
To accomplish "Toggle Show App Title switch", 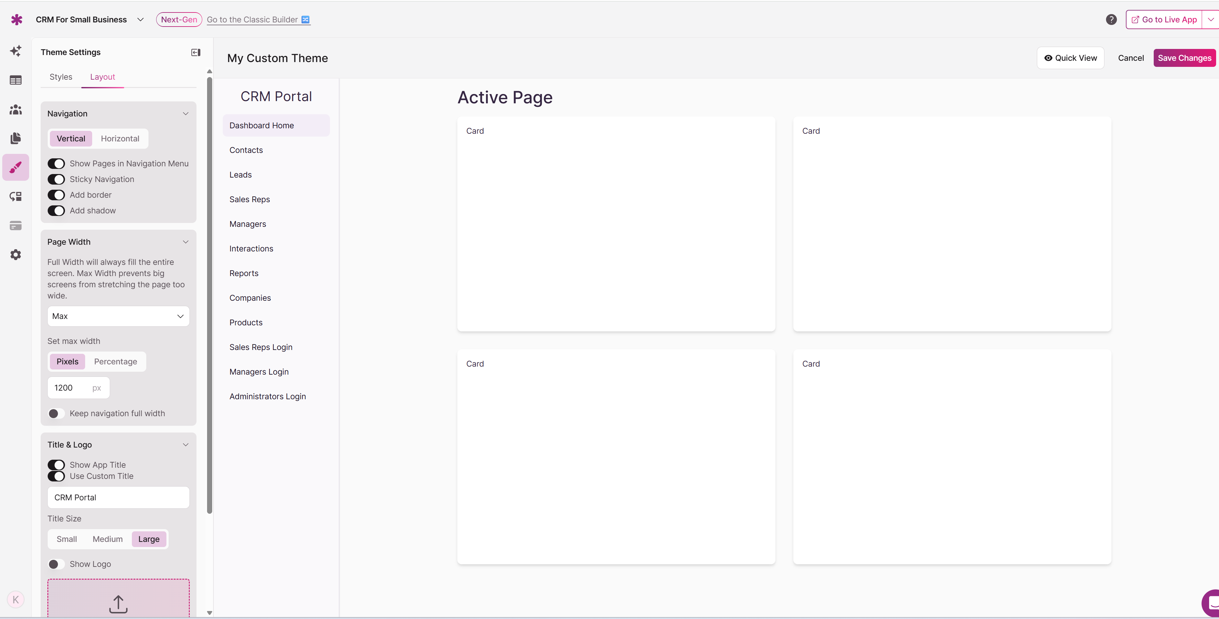I will (56, 465).
